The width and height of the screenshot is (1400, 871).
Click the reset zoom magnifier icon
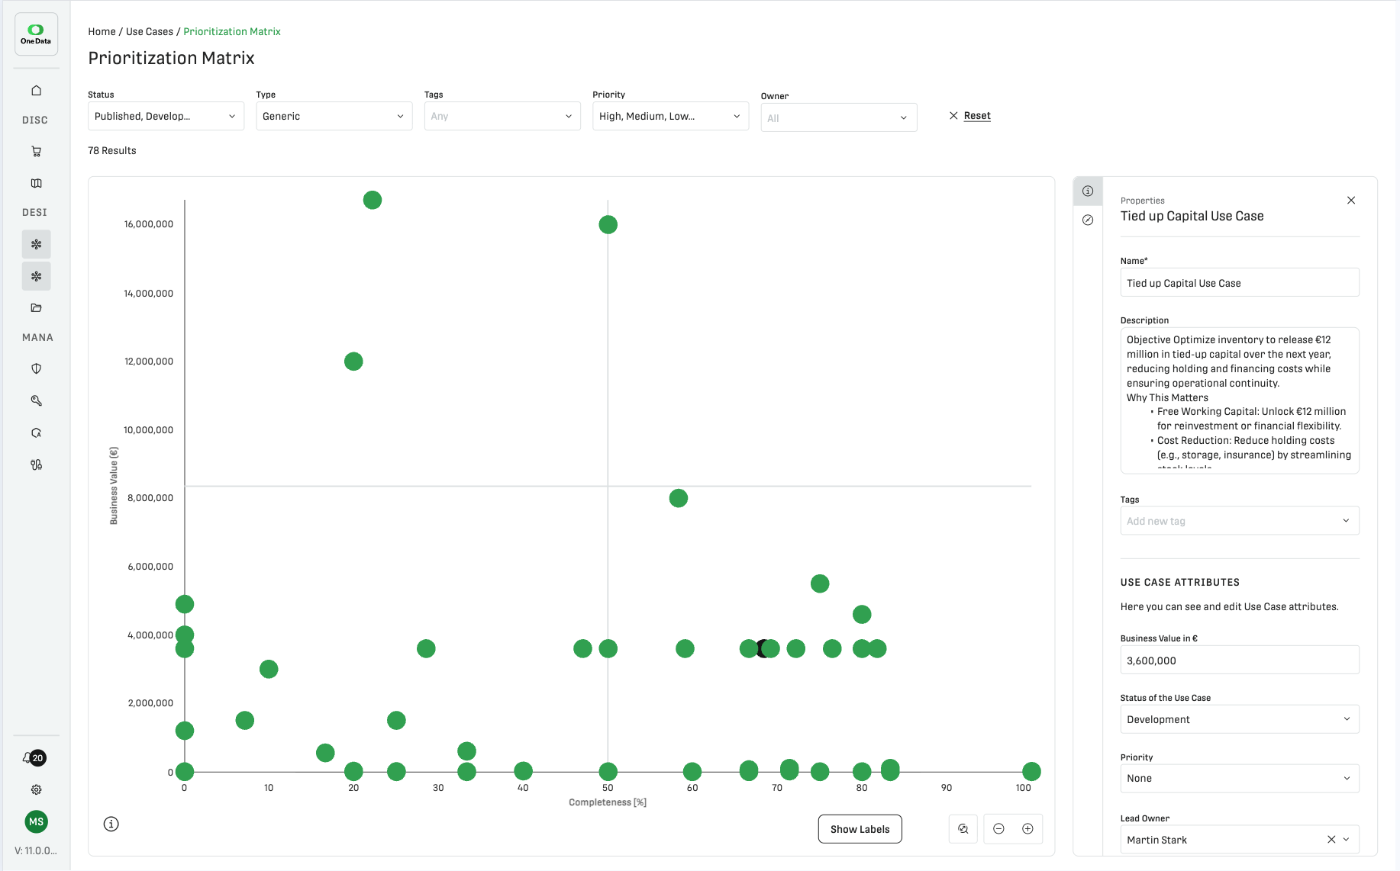[x=963, y=829]
